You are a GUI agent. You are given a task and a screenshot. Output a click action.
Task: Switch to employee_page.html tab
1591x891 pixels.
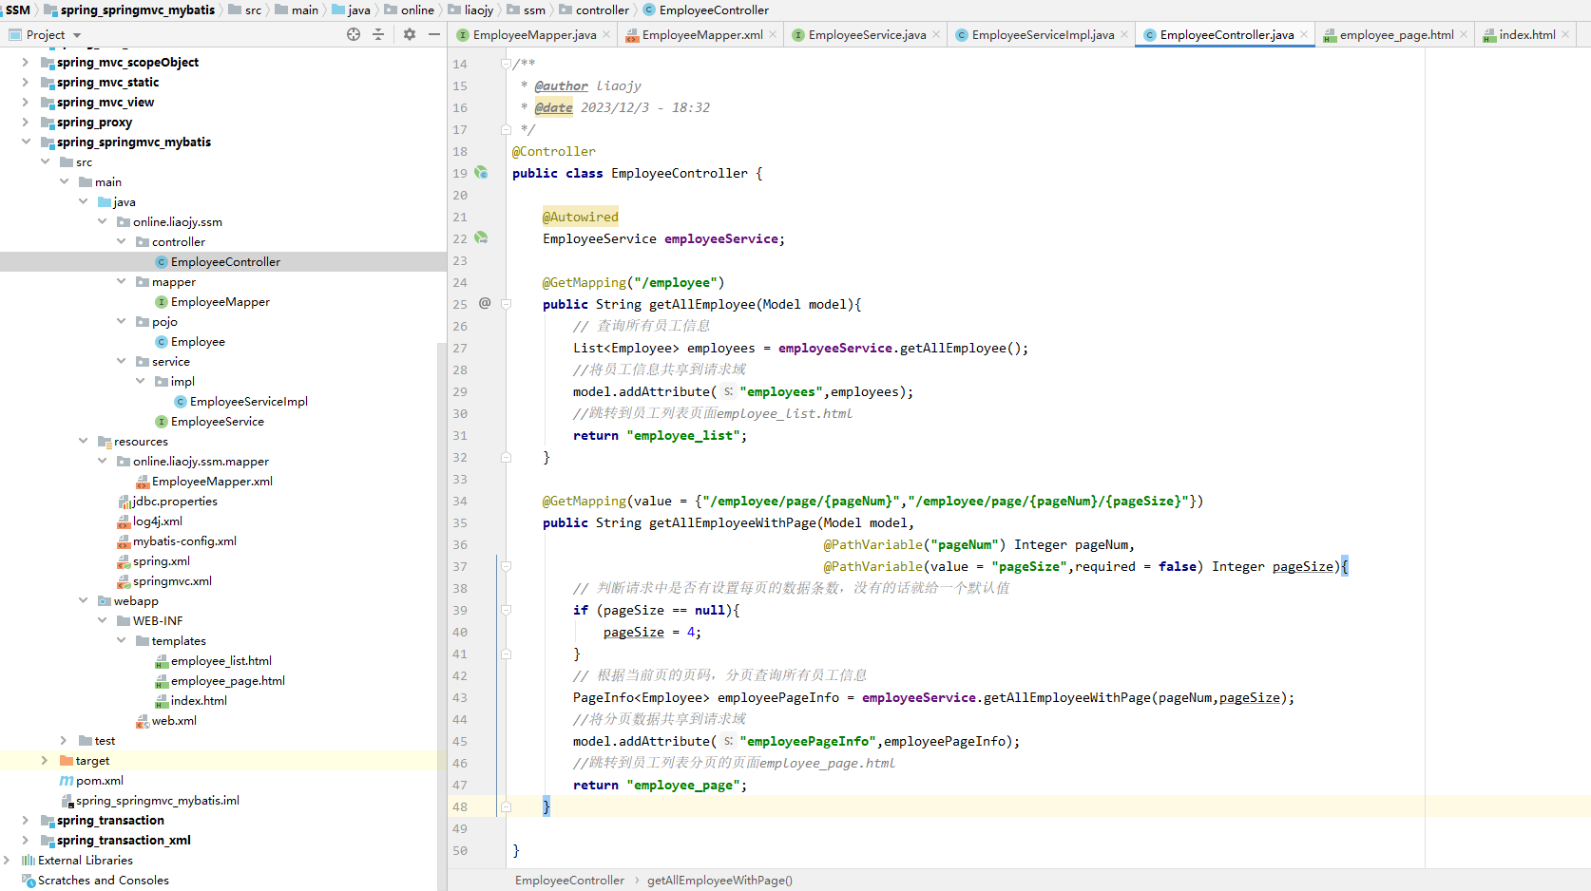coord(1396,35)
